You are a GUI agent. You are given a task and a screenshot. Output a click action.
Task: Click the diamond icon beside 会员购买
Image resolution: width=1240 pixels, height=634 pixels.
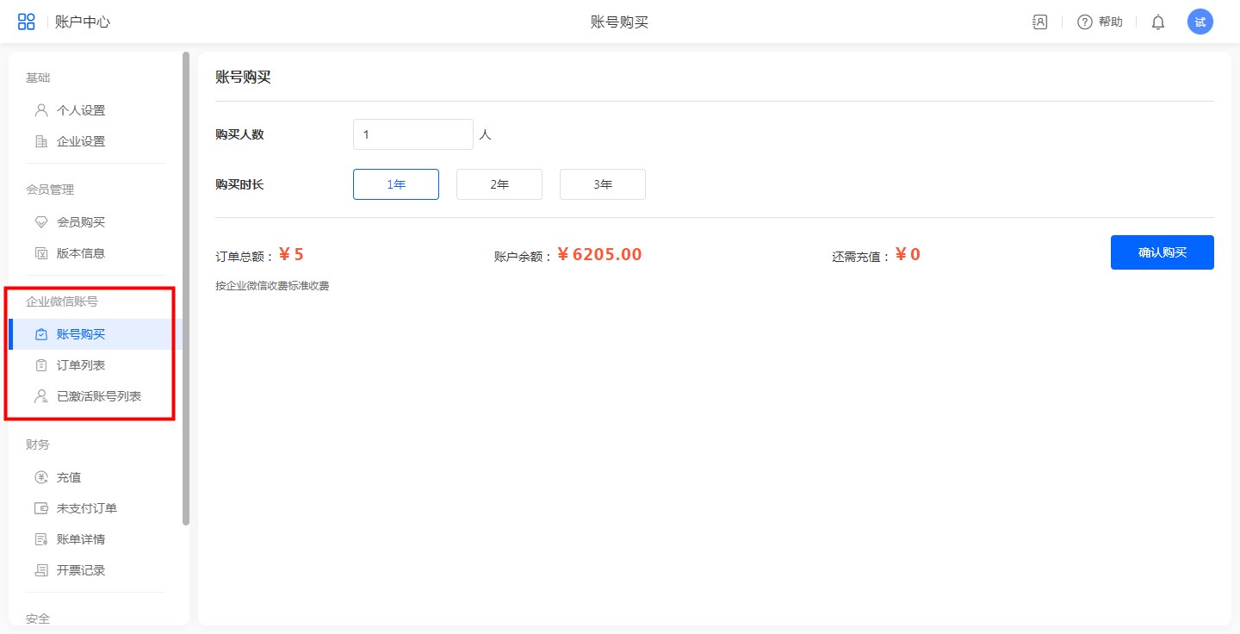[40, 222]
